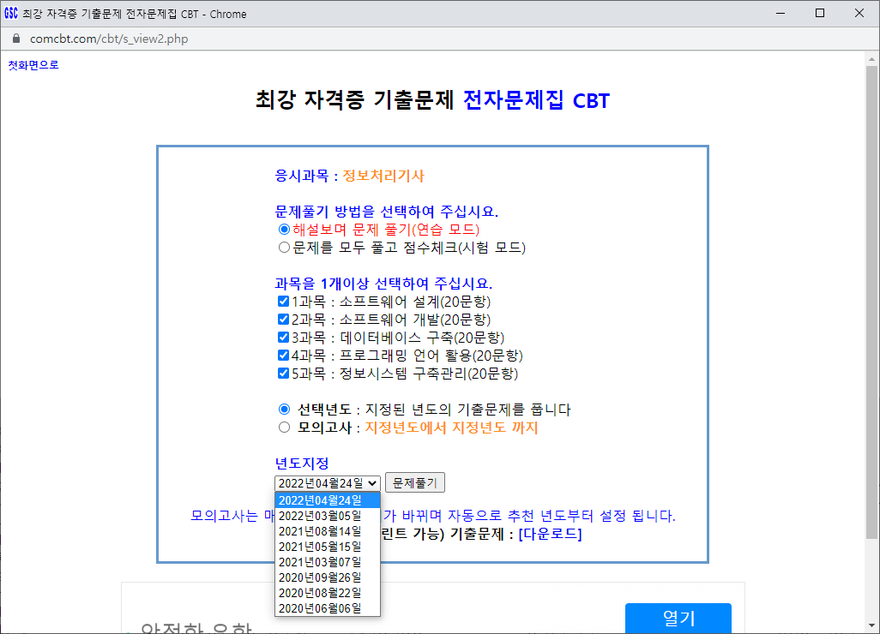Choose the 모의고사 radio button
This screenshot has height=634, width=880.
285,428
